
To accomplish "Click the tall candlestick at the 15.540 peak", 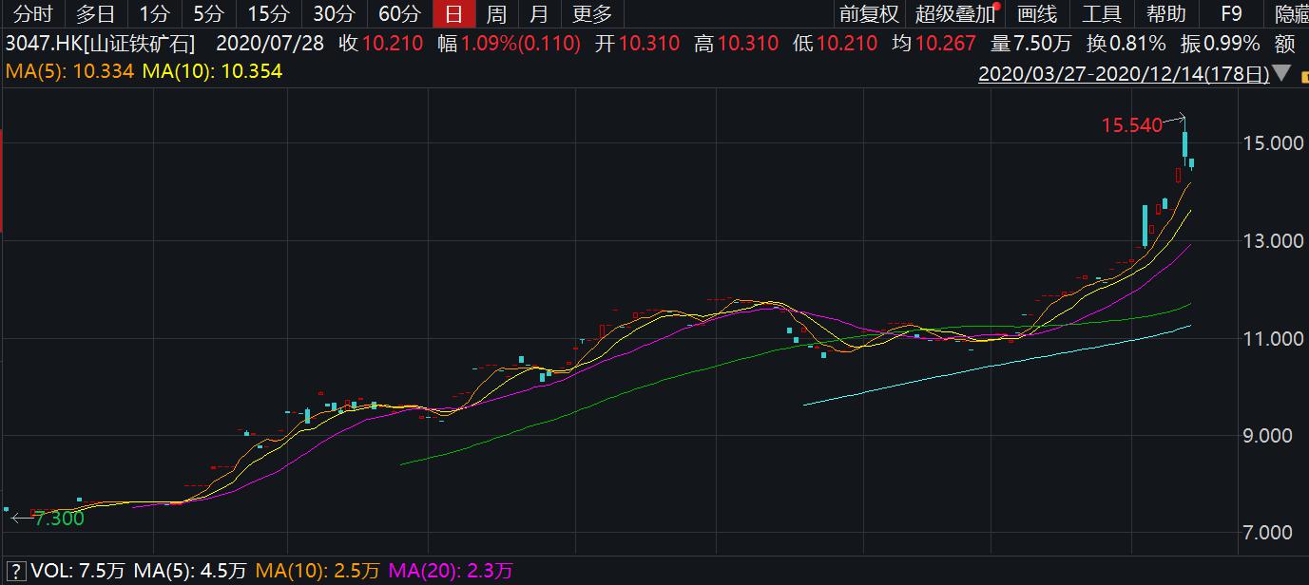I will point(1185,141).
